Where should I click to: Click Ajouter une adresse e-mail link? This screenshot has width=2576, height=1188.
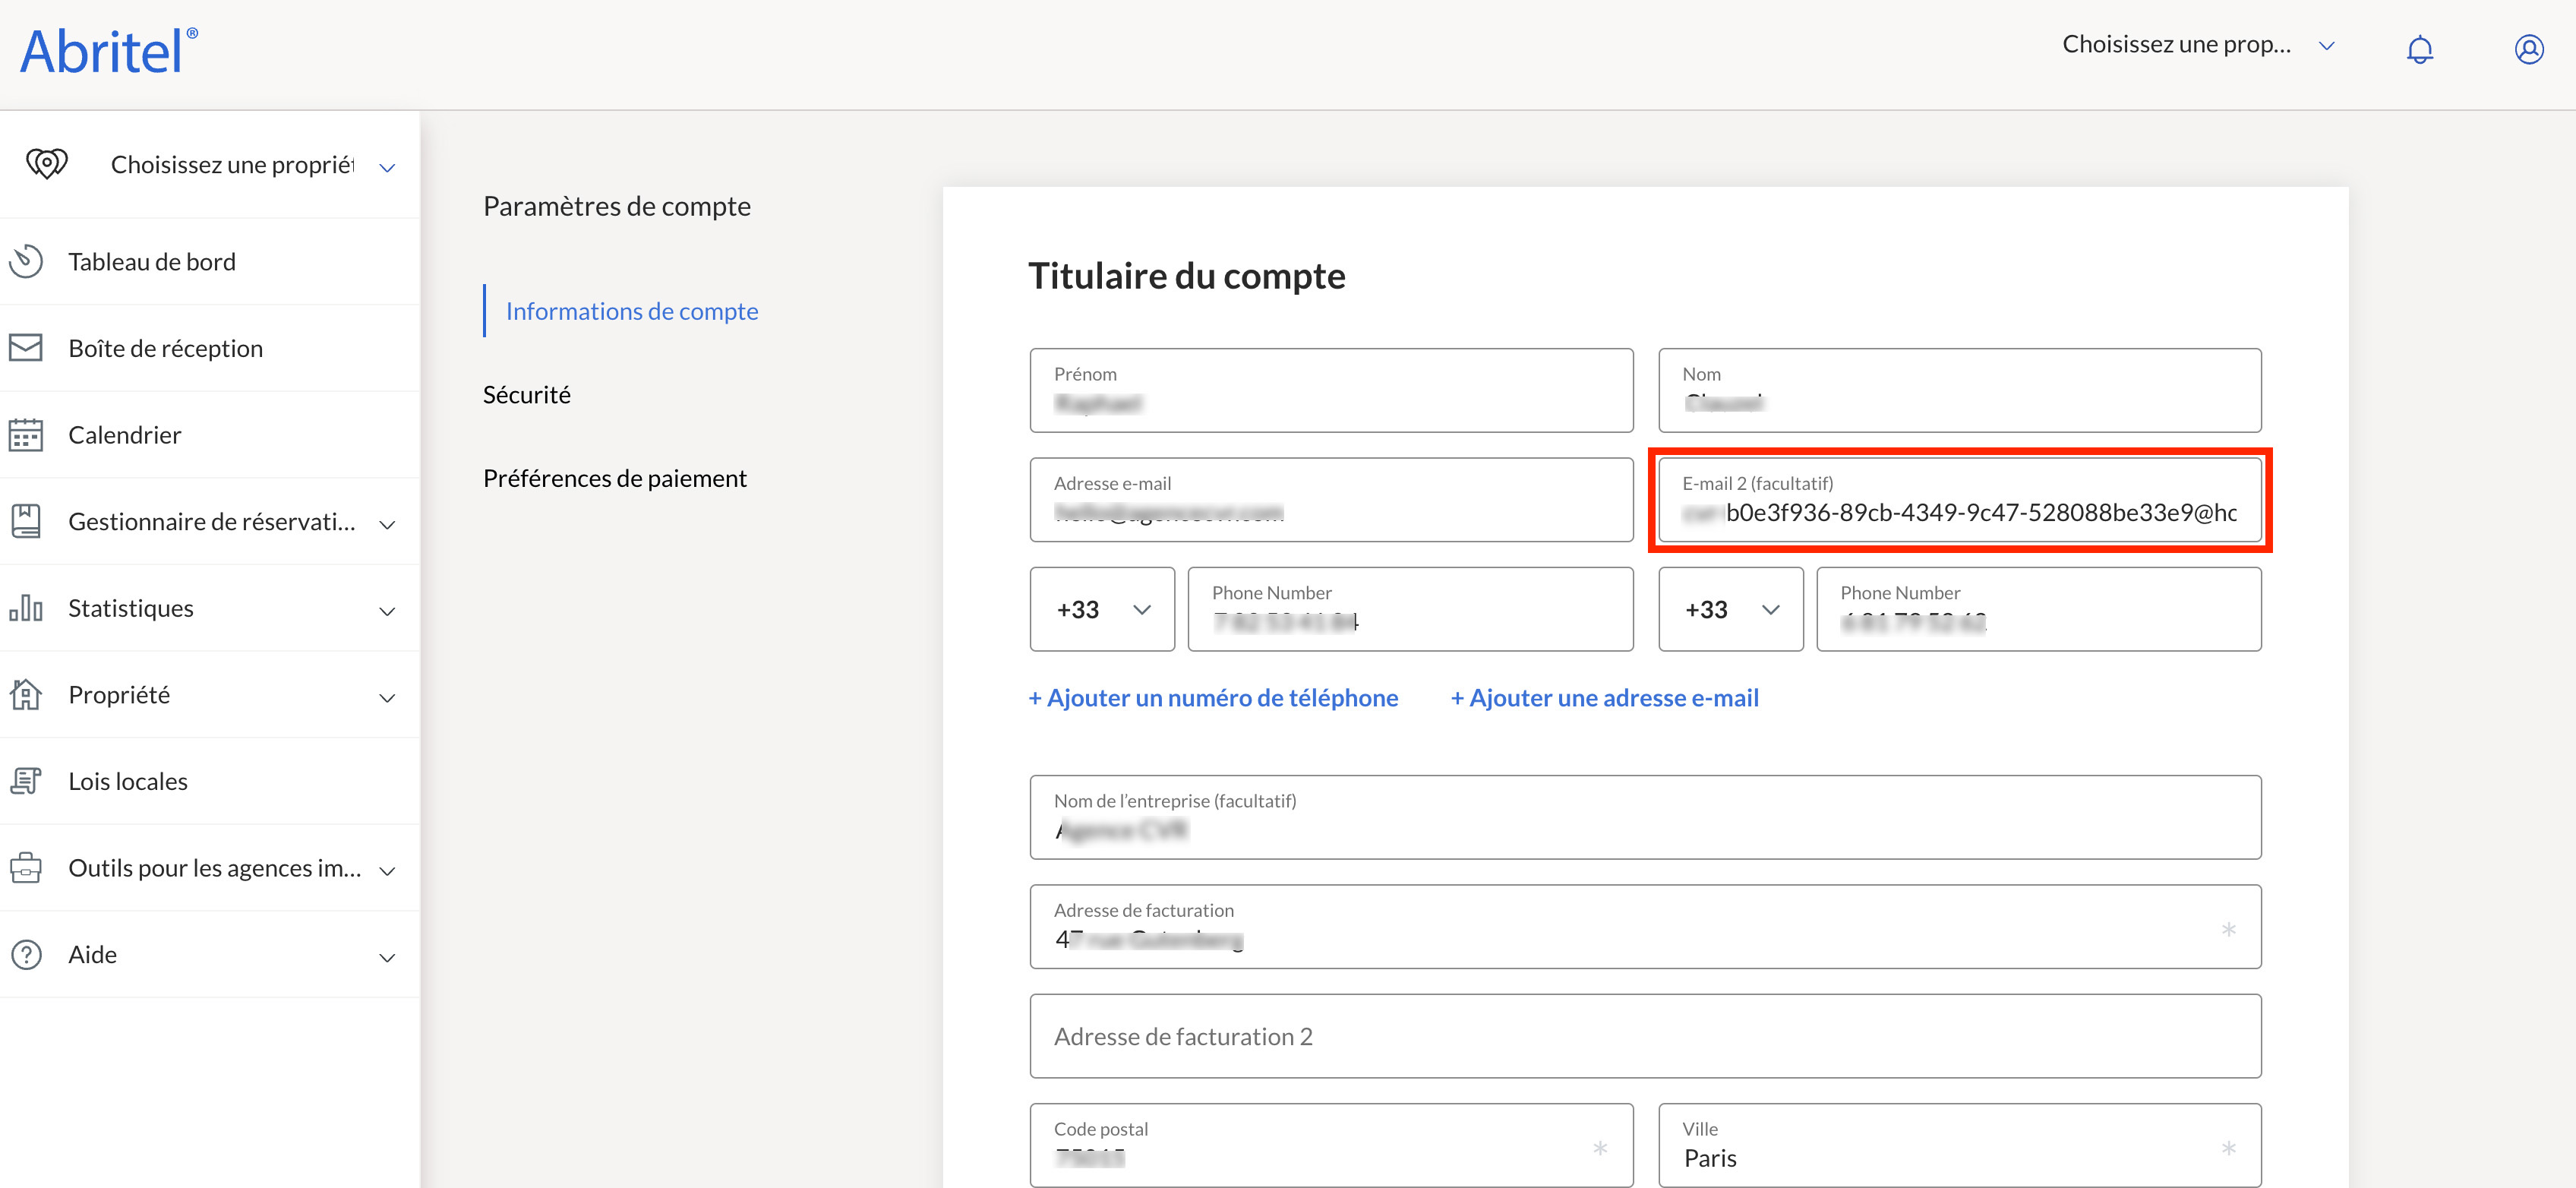[x=1604, y=697]
